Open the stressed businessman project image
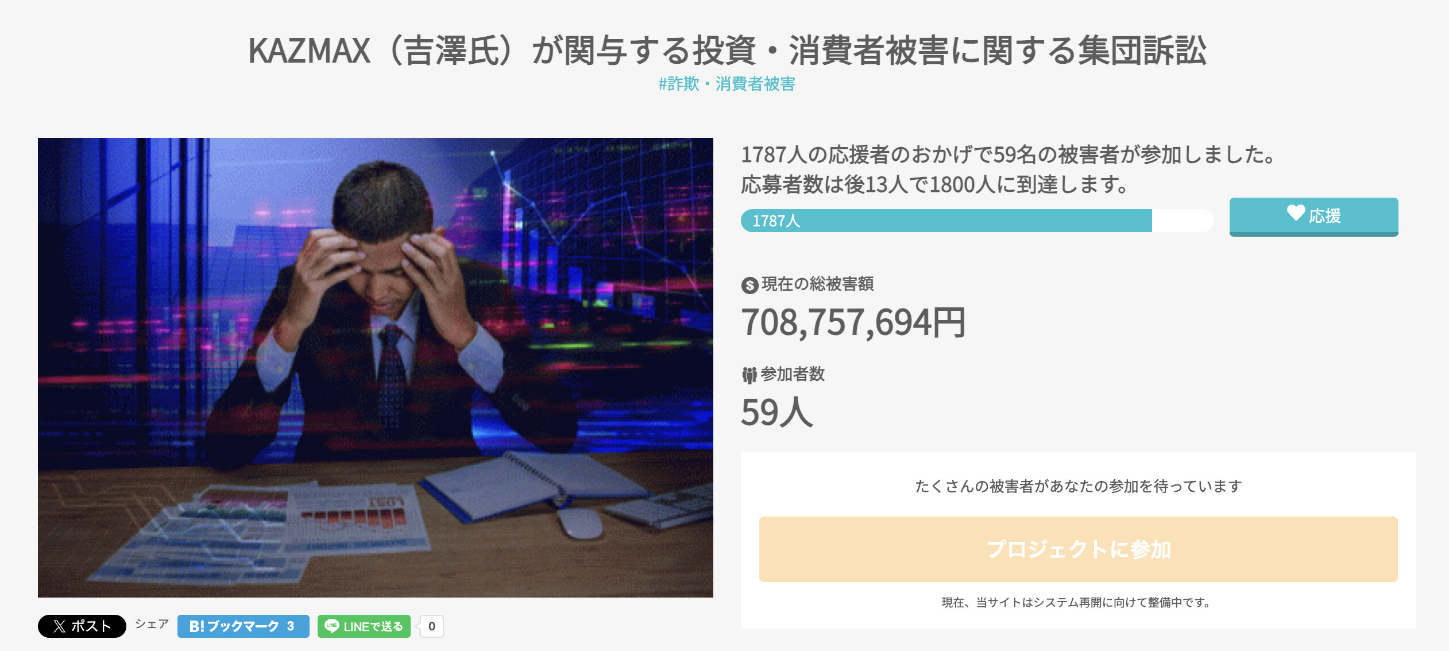 [376, 368]
